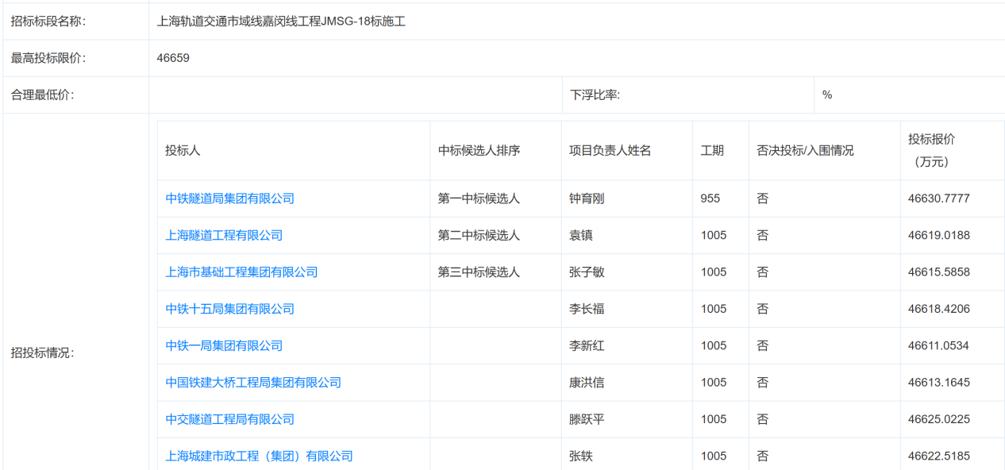Click the bid price 46630.7777
The width and height of the screenshot is (1005, 470).
[938, 198]
